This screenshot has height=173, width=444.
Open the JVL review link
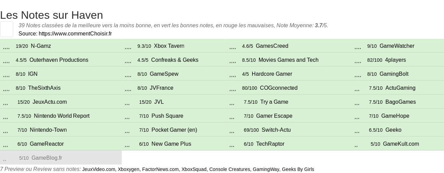[159, 102]
